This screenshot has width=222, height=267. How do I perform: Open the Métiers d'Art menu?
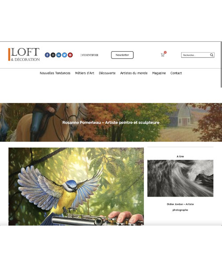coord(85,73)
